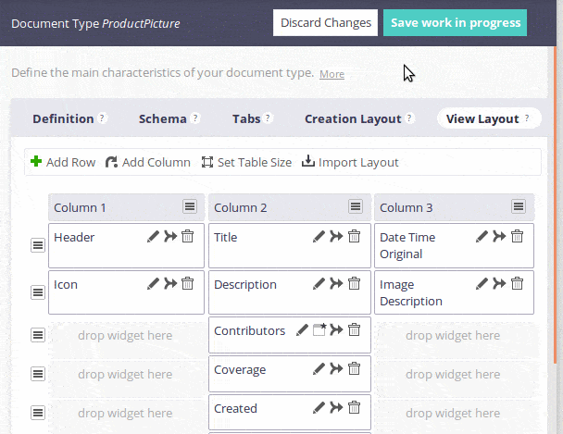Follow the More link
Image resolution: width=563 pixels, height=434 pixels.
(x=332, y=74)
